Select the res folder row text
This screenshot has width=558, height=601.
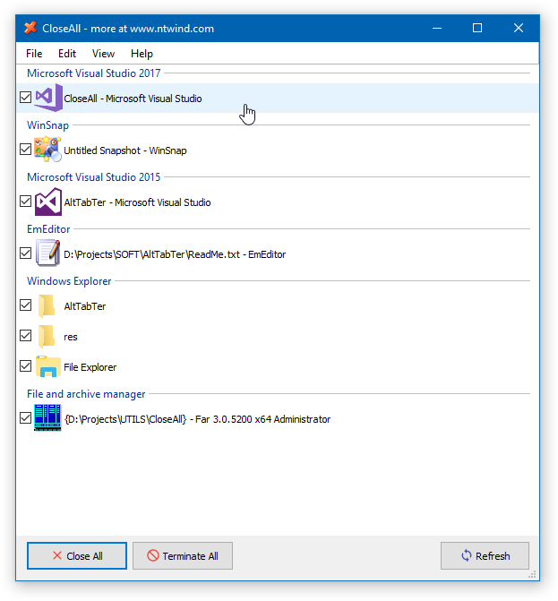tap(71, 337)
